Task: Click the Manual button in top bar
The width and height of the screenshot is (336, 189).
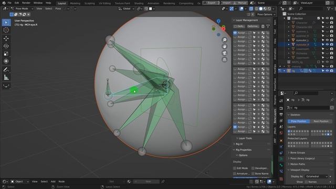Action: (240, 3)
